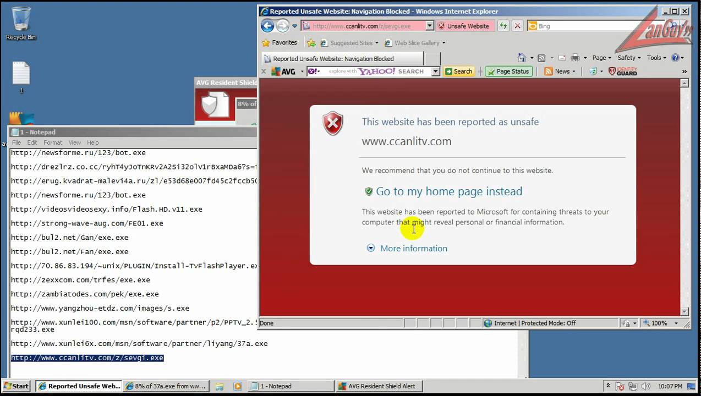Open the Tools menu
Screen dimensions: 701x396
[x=656, y=58]
